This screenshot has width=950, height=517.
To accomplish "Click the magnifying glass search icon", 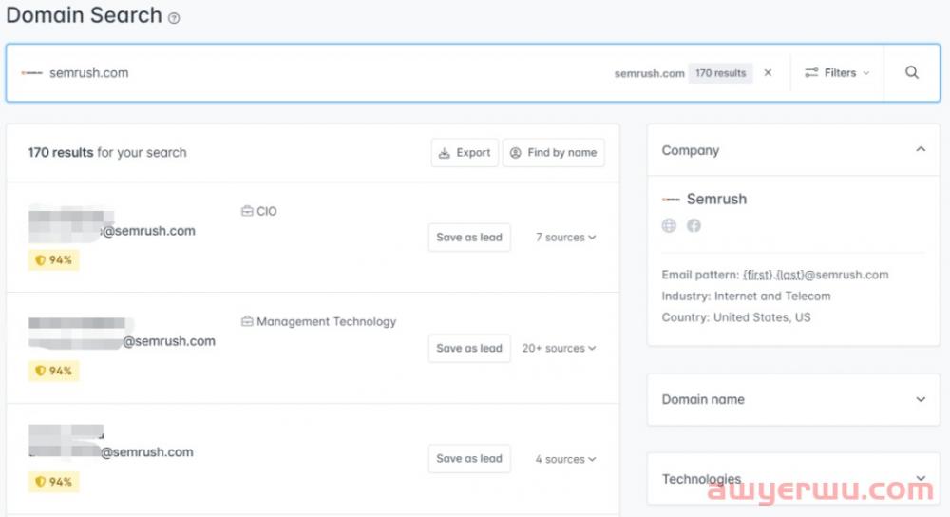I will [911, 73].
